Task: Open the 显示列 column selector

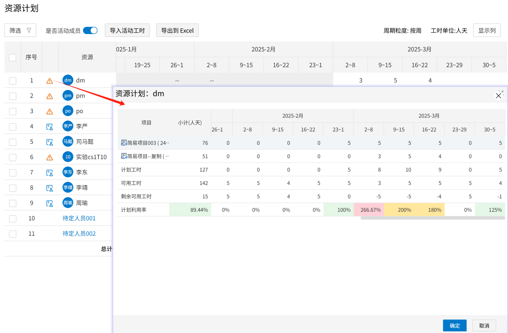Action: click(487, 30)
